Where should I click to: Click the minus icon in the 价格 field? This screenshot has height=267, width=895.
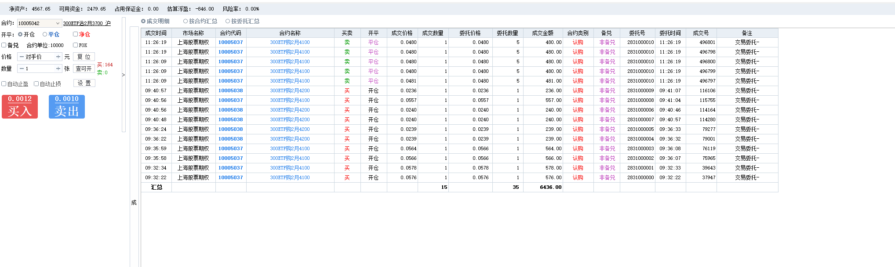click(22, 57)
